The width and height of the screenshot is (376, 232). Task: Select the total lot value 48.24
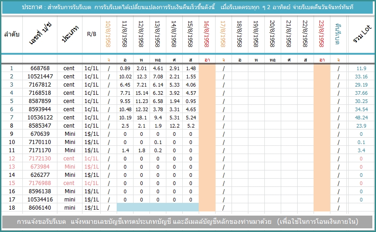click(x=361, y=117)
